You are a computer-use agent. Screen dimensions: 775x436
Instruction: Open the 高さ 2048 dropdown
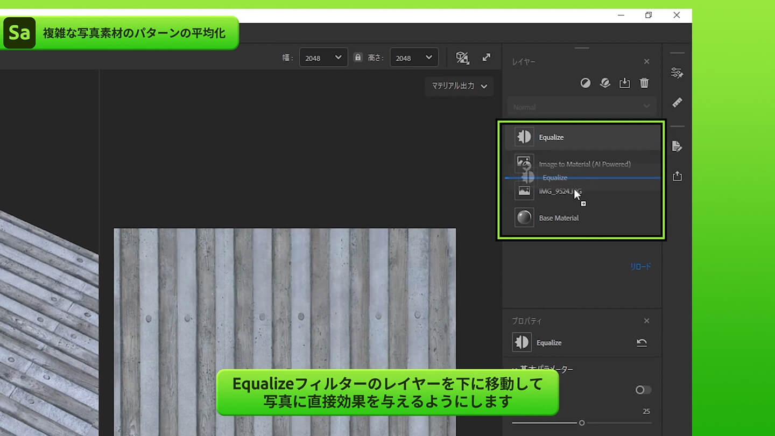pos(414,58)
